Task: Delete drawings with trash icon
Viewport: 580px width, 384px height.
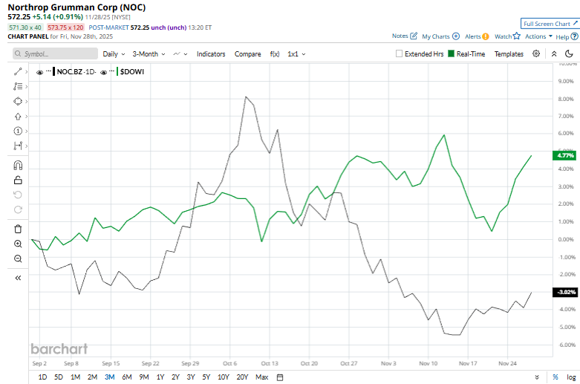Action: [18, 229]
